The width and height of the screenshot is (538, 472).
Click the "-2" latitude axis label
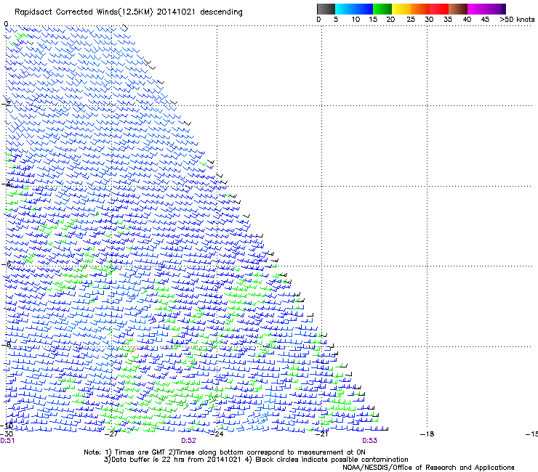tap(7, 103)
